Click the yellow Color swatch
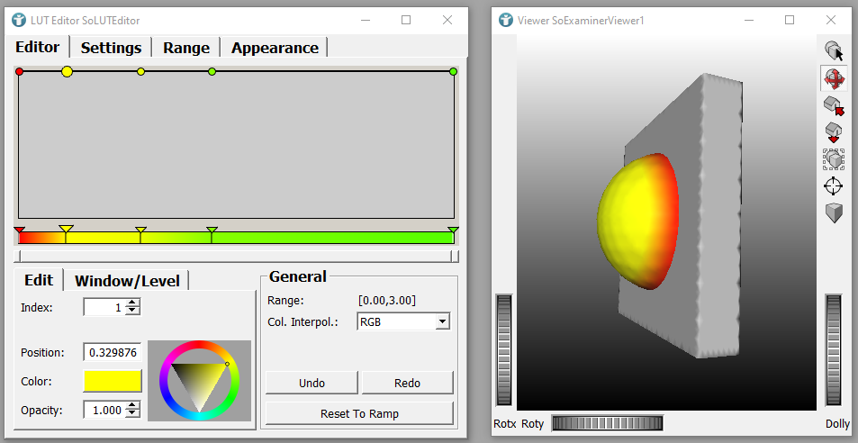 click(x=113, y=381)
